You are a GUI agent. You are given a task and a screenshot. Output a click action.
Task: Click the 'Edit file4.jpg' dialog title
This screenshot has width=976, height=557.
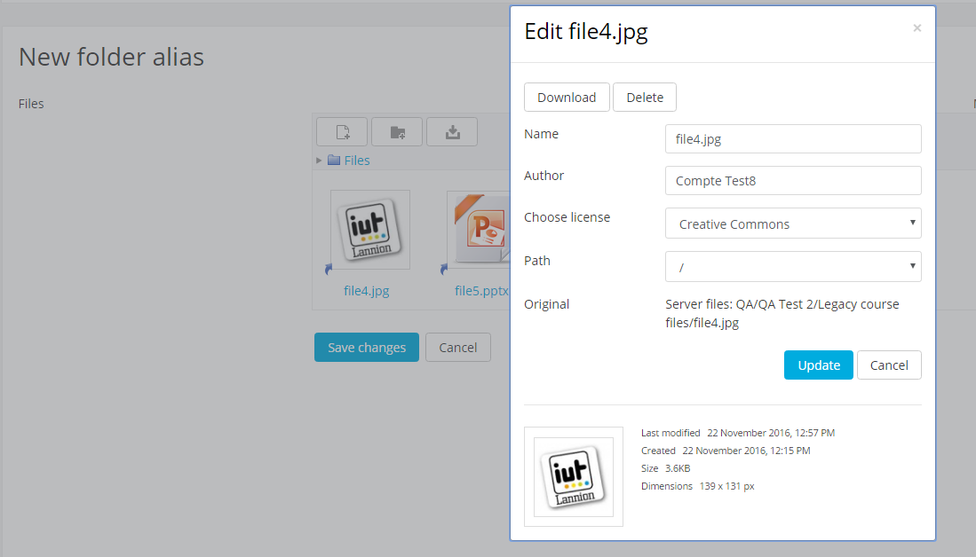point(586,31)
